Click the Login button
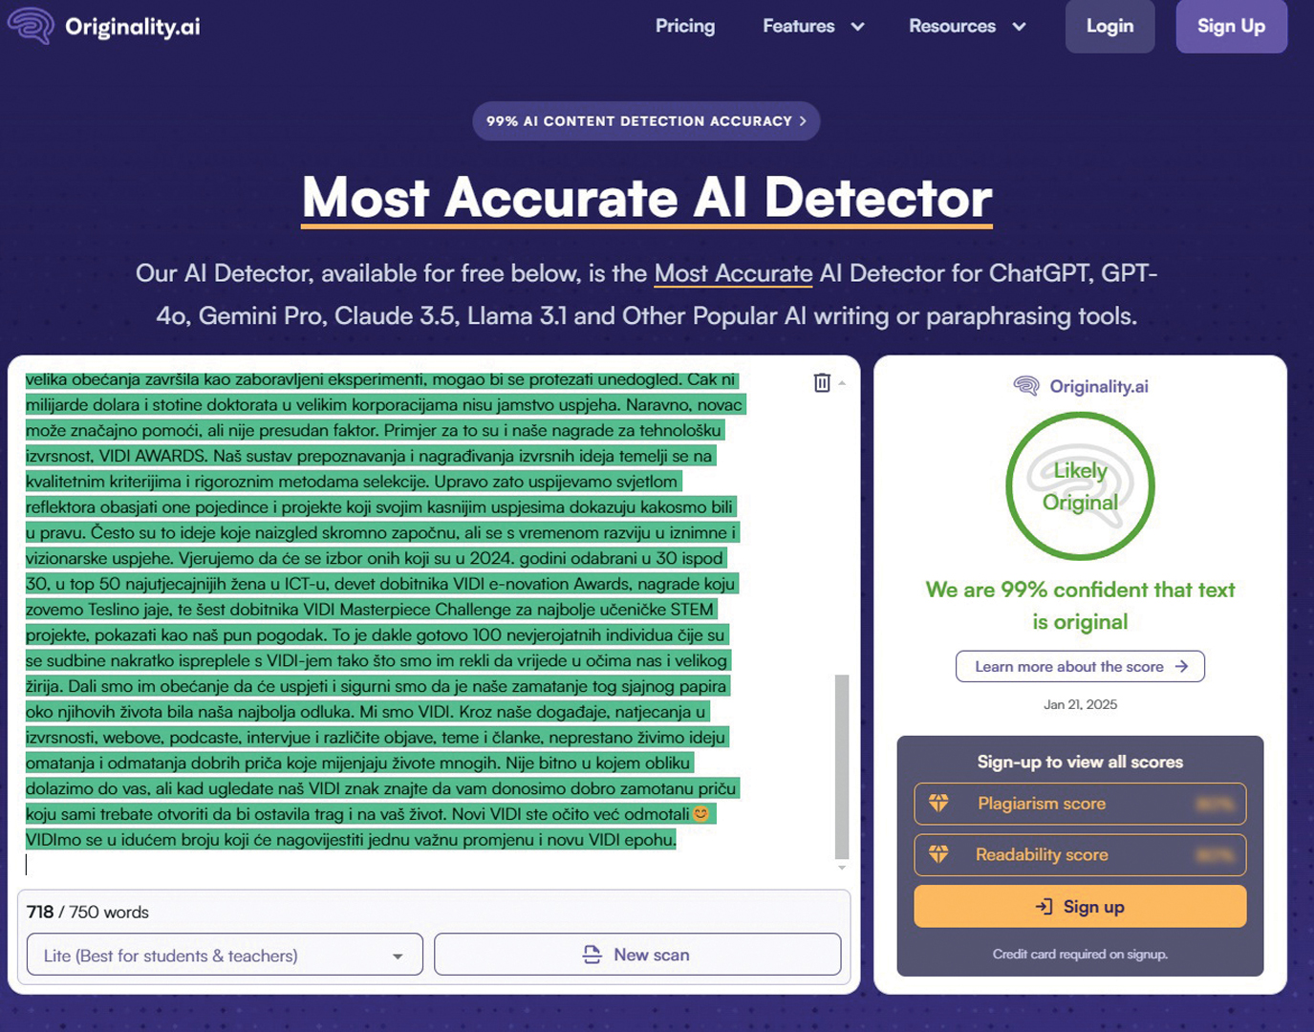Viewport: 1314px width, 1032px height. click(x=1109, y=26)
